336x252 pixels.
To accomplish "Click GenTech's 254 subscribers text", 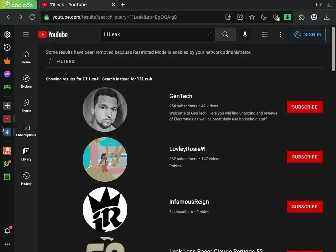I will [183, 106].
